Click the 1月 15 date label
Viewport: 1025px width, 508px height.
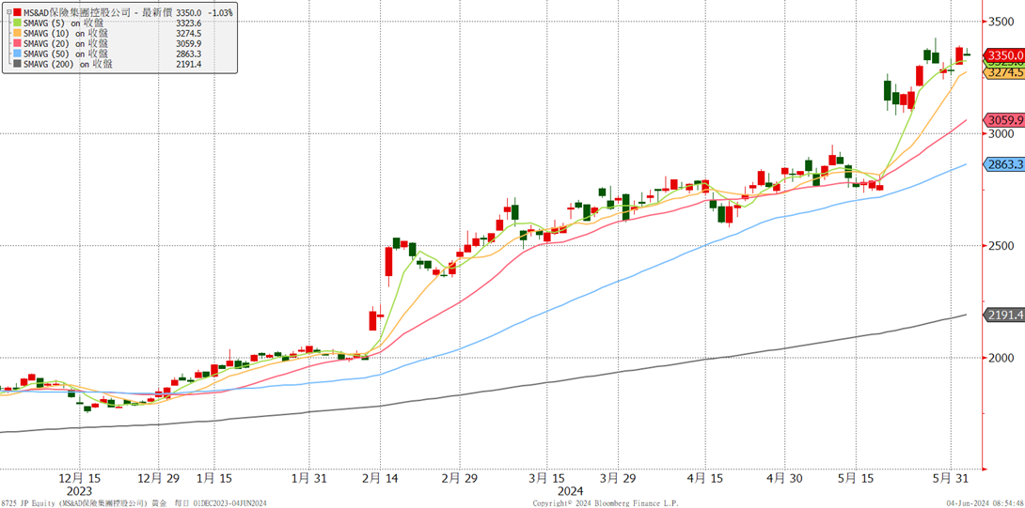213,478
